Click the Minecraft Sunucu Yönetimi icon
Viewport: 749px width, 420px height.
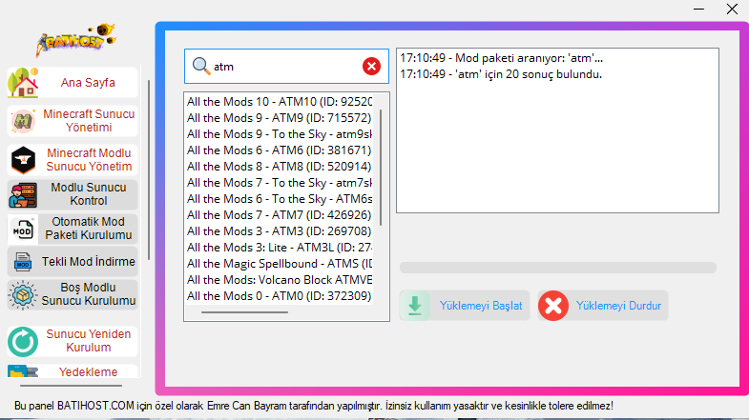(x=23, y=121)
